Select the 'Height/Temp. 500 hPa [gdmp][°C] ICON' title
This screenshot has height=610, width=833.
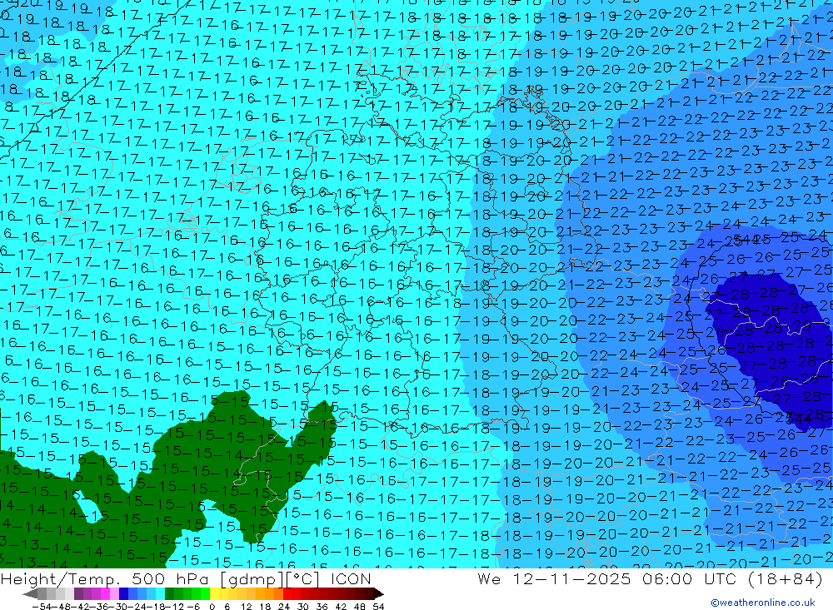[x=186, y=578]
